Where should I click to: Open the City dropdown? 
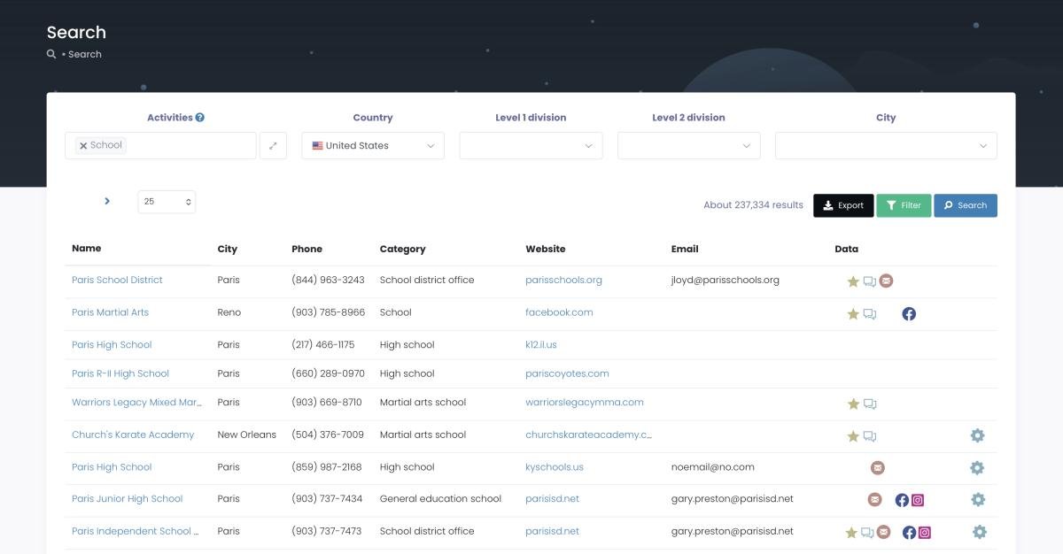point(886,146)
